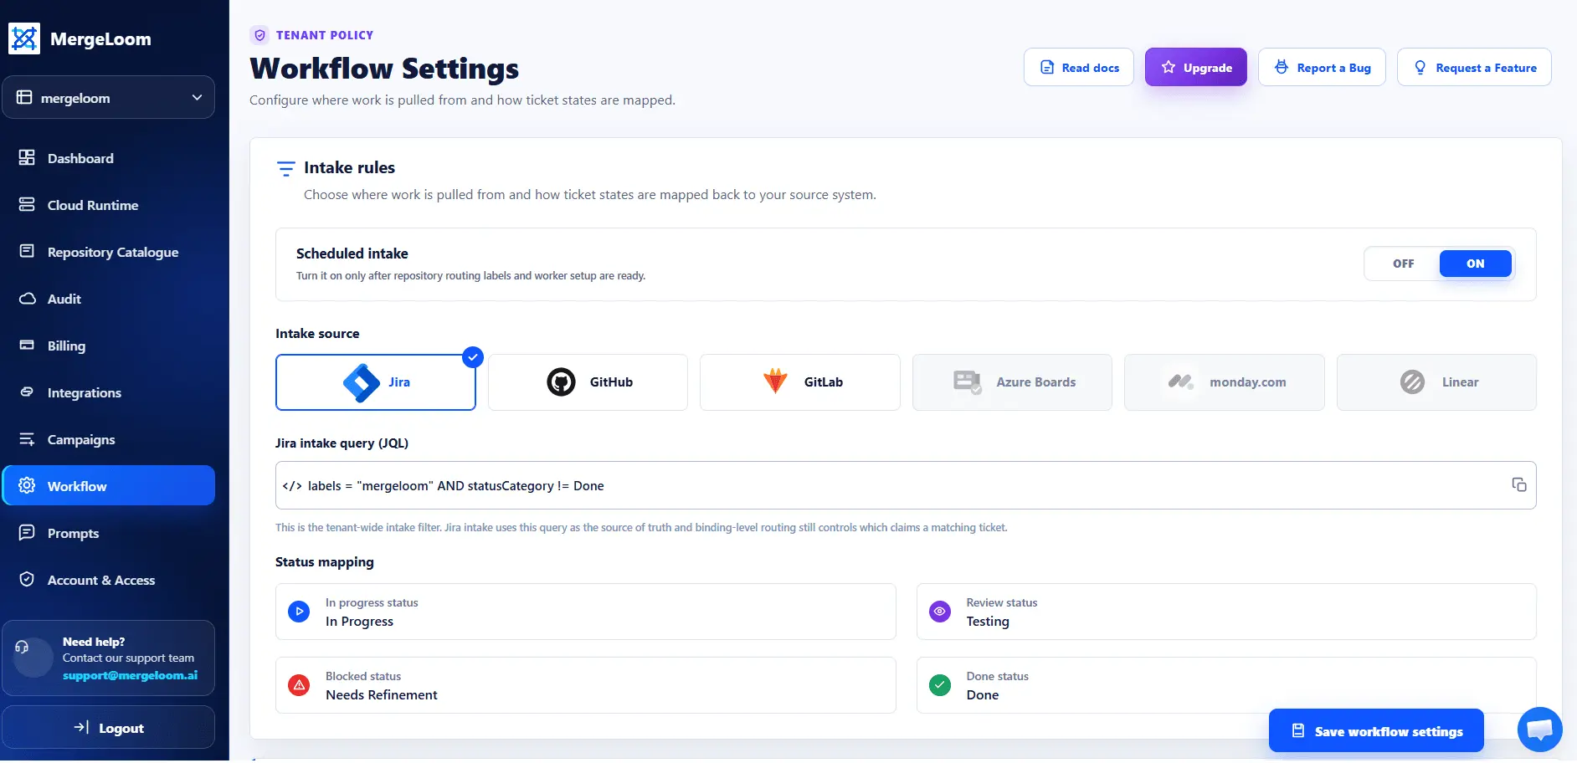Select monday.com intake source
Viewport: 1577px width, 763px height.
[1225, 382]
